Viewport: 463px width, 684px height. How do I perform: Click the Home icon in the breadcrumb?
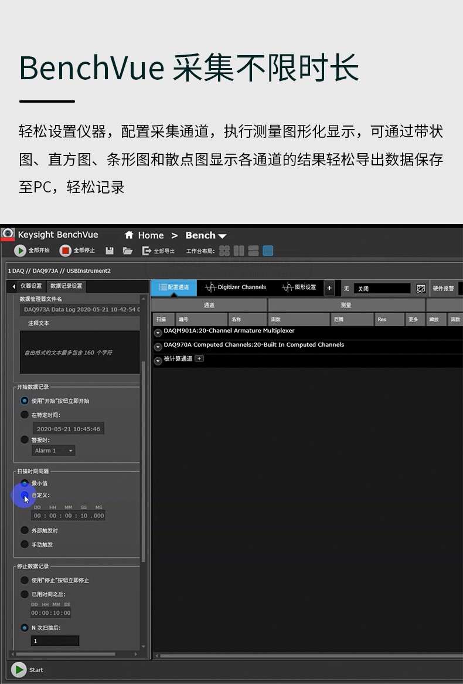click(130, 235)
